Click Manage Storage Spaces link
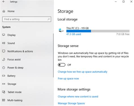 pyautogui.click(x=71, y=103)
